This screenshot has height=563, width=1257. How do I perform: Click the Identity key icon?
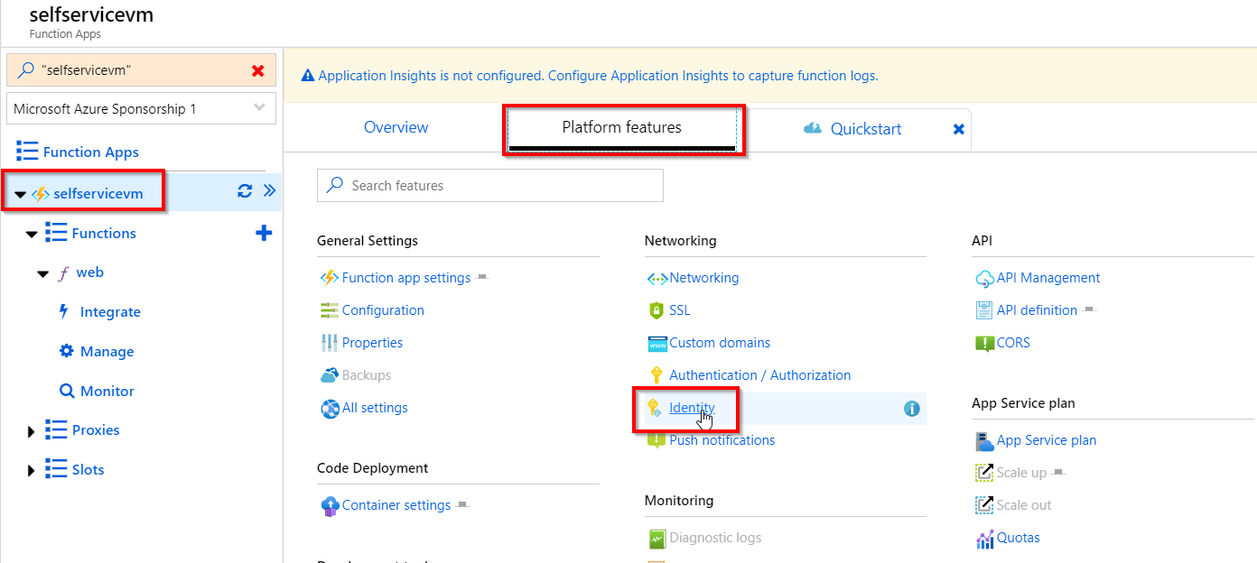coord(656,408)
